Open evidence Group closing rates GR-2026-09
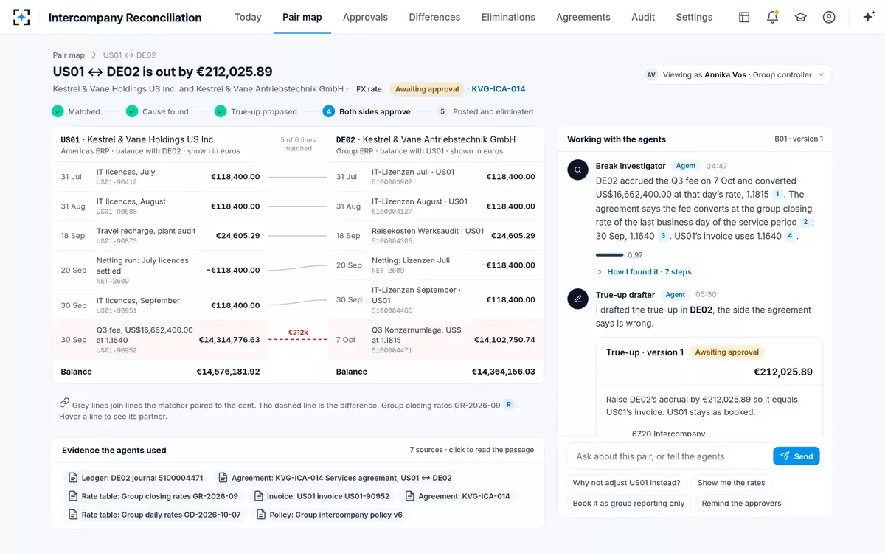885x553 pixels. click(153, 496)
